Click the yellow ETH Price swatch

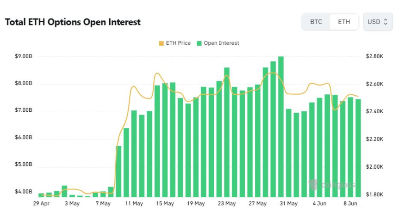pos(161,43)
